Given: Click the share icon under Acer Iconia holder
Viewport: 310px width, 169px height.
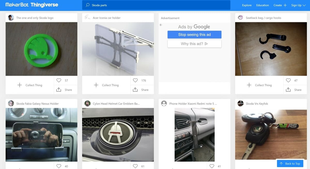Looking at the screenshot, I should click(135, 90).
